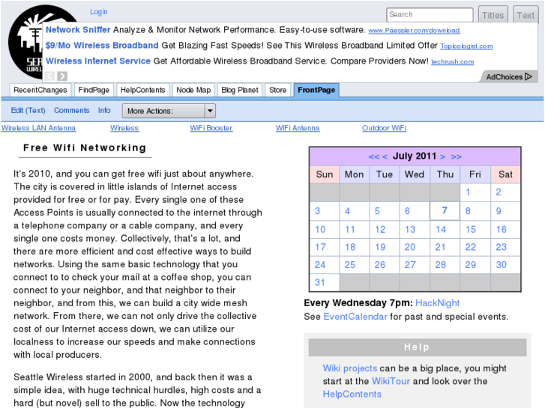This screenshot has height=408, width=545.
Task: Open the More Actions dropdown
Action: tap(168, 111)
